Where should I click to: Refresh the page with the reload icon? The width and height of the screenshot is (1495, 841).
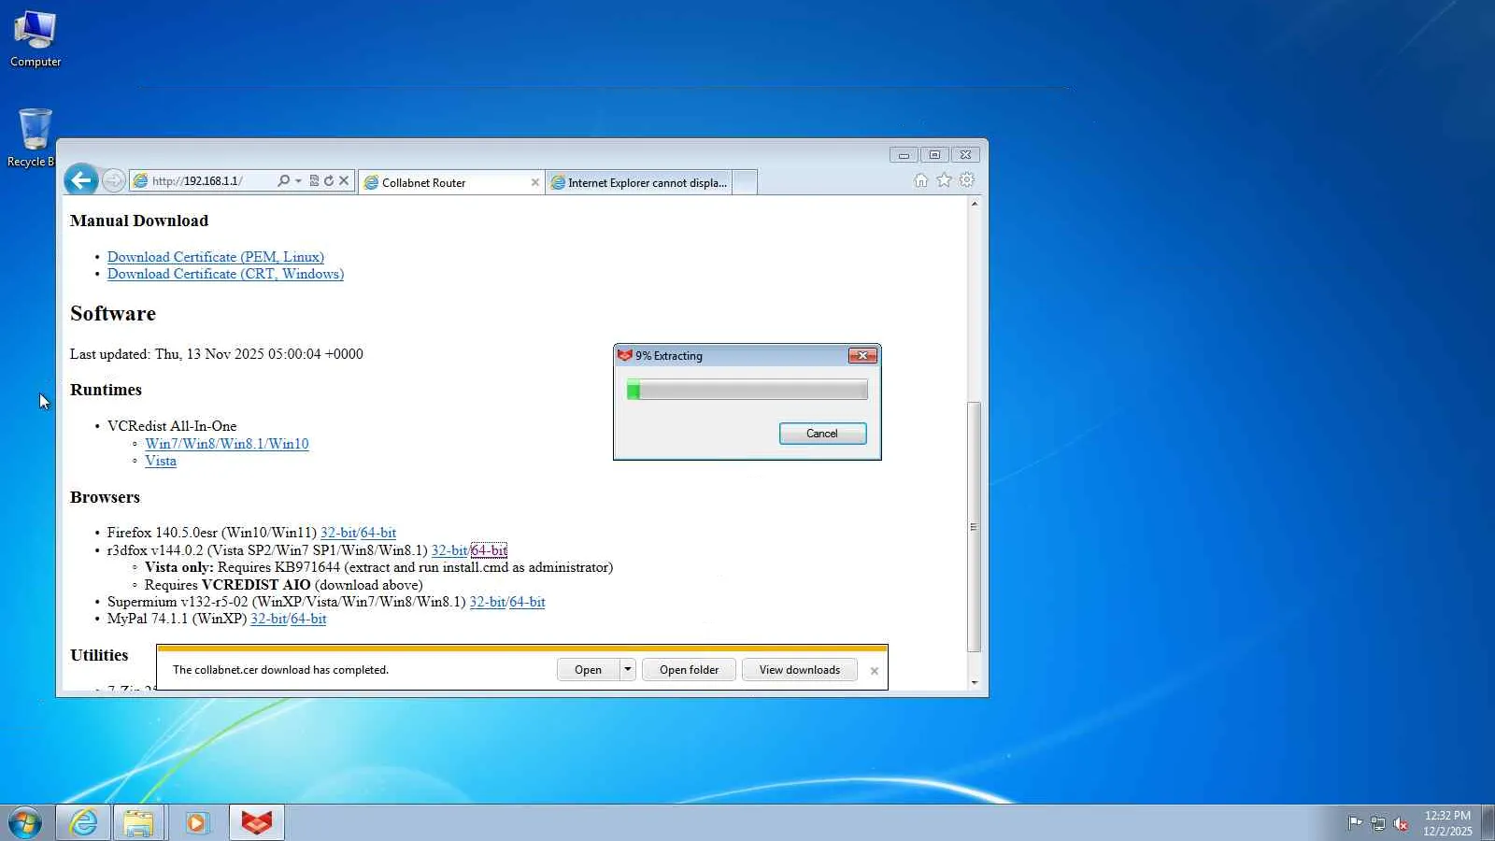tap(329, 180)
